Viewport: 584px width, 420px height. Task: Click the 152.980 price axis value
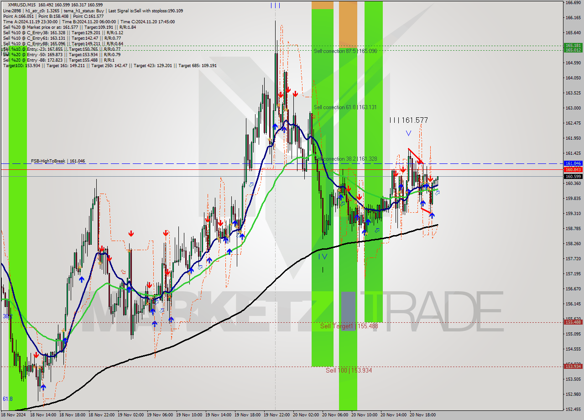tap(573, 394)
